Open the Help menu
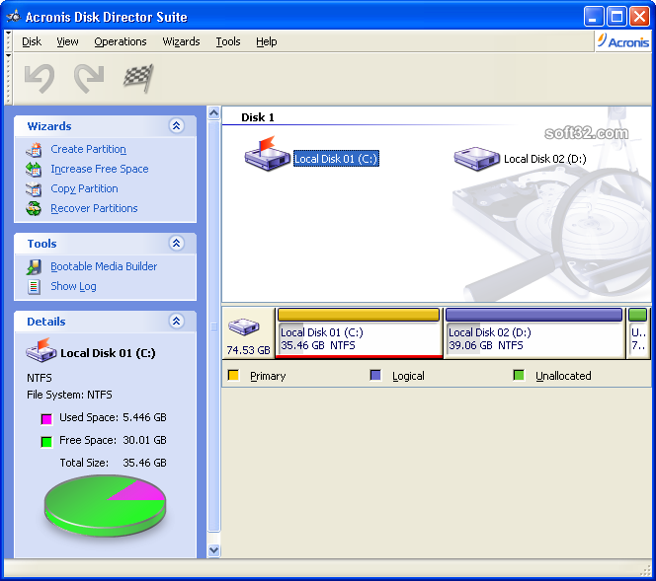 pyautogui.click(x=267, y=41)
